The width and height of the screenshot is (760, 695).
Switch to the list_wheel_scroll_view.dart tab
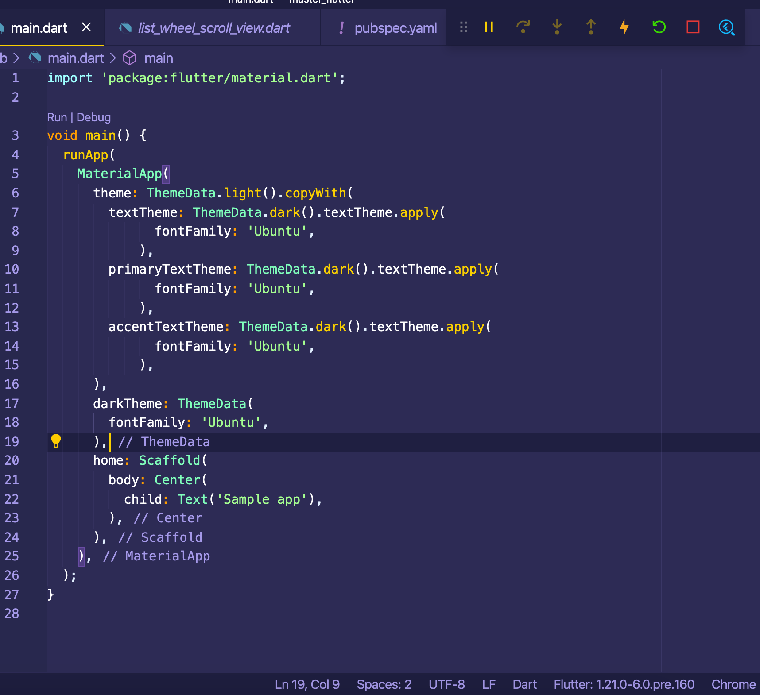213,27
